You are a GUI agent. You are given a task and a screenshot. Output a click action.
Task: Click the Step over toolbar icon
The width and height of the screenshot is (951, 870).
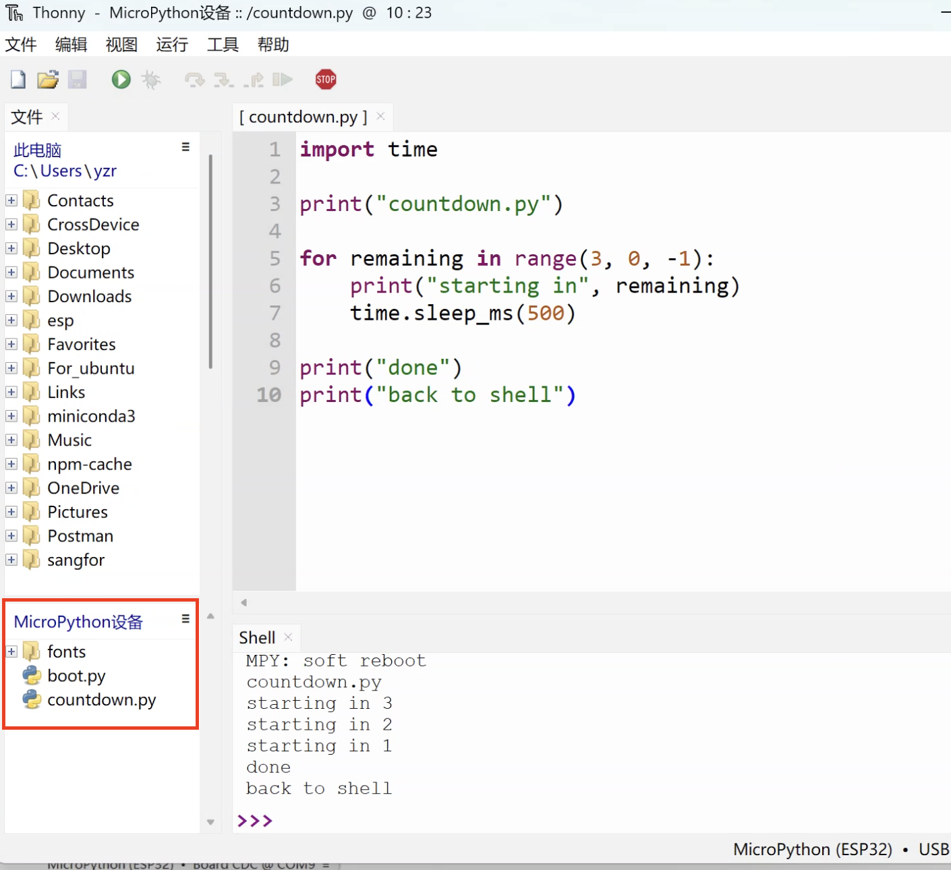[194, 80]
